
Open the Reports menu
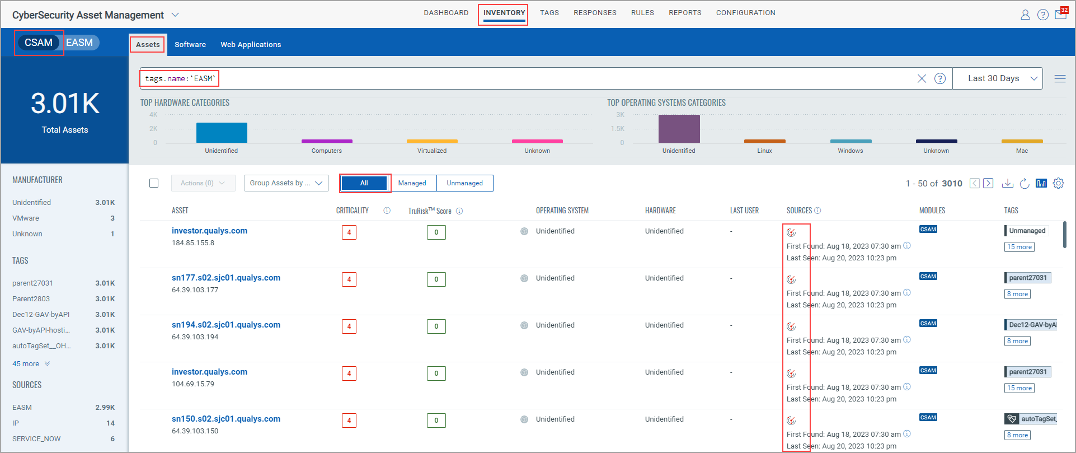click(x=685, y=13)
